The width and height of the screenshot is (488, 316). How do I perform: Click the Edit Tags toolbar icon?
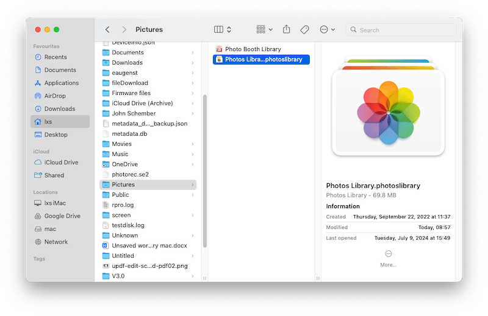(304, 29)
